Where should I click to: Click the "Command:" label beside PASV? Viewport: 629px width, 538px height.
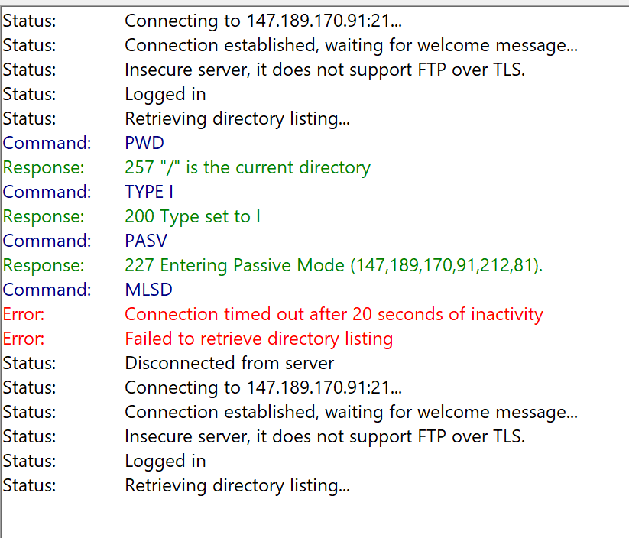(47, 241)
